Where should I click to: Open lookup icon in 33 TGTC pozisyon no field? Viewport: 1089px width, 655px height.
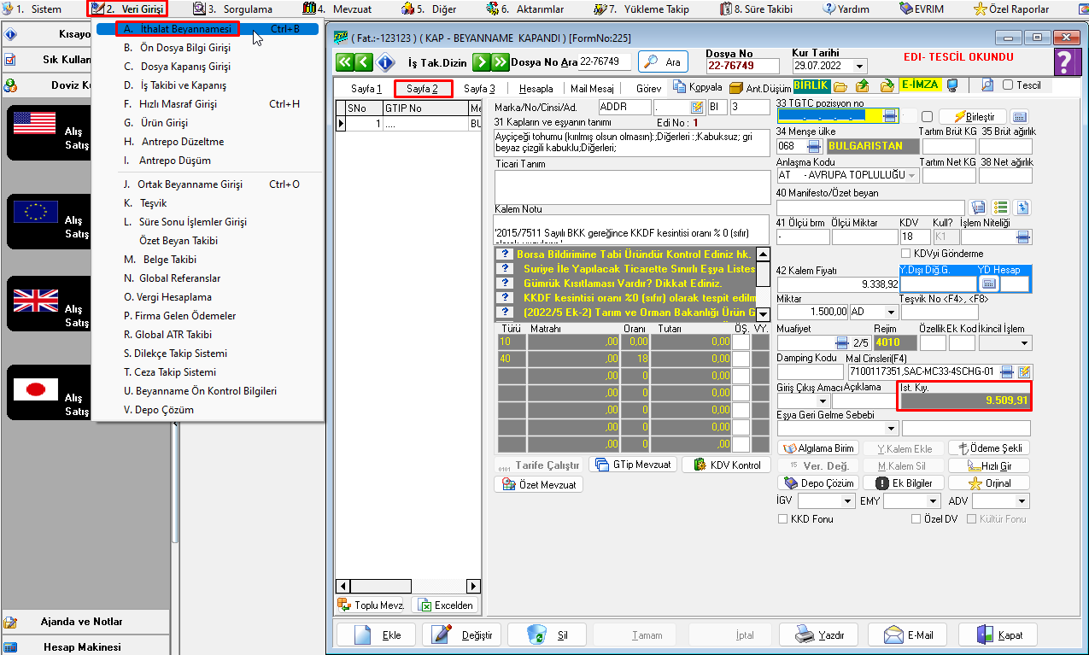click(x=890, y=116)
